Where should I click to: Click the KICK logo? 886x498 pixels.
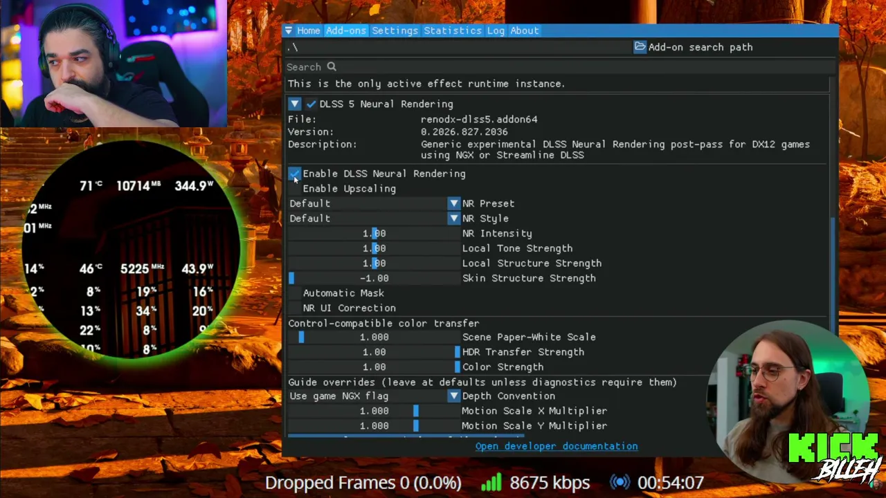click(833, 447)
